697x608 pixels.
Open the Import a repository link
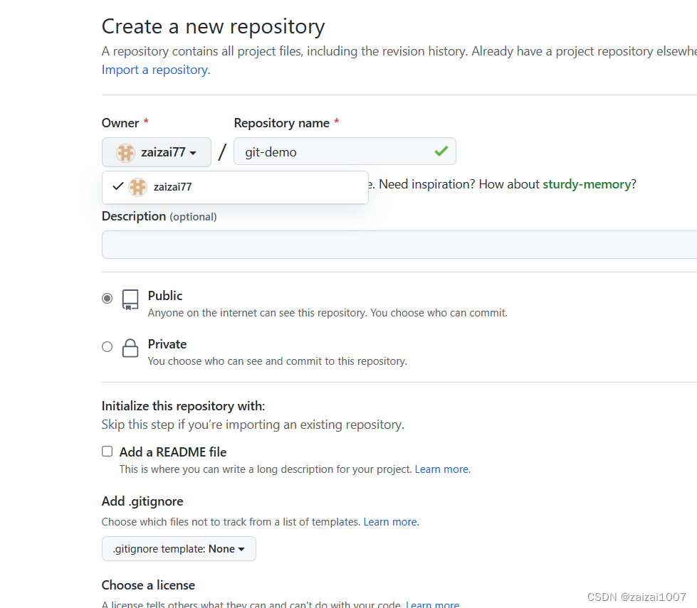pos(156,70)
